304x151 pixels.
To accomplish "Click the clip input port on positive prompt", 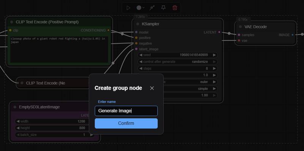I will [10, 30].
